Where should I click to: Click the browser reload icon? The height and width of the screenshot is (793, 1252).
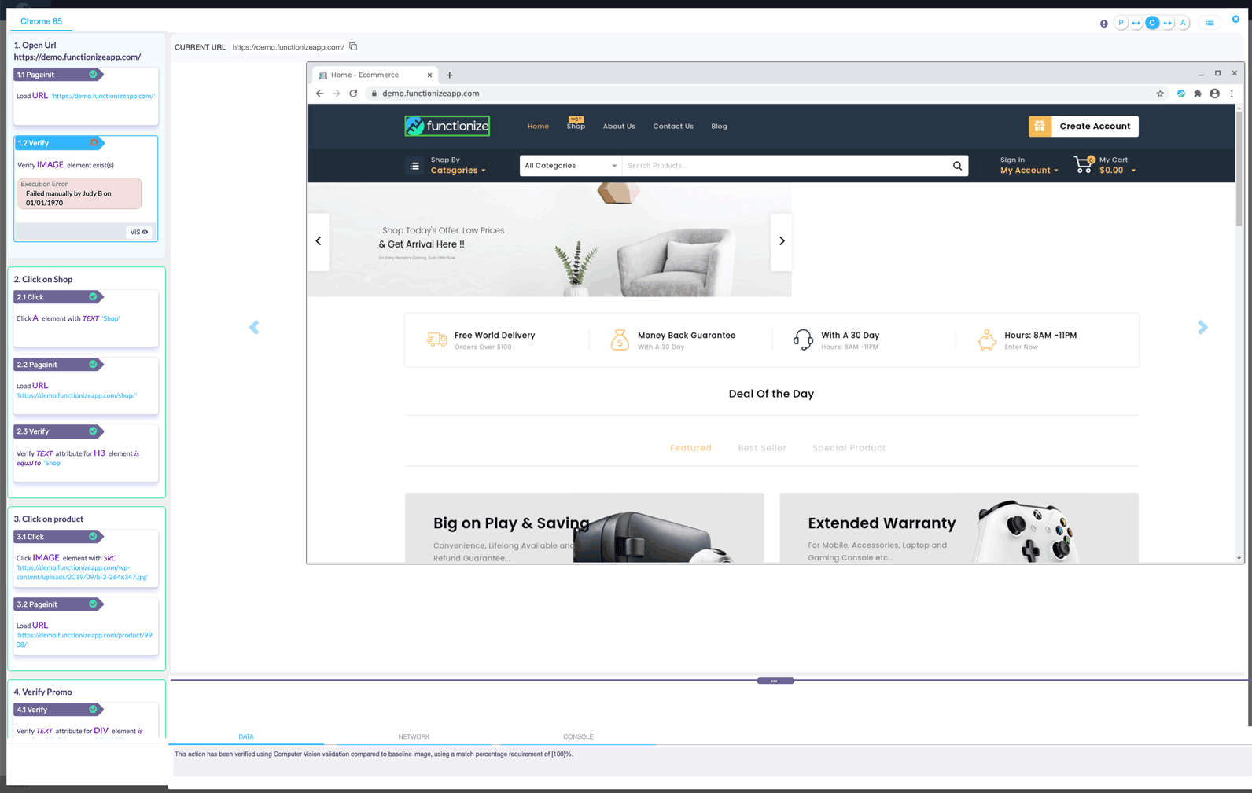(353, 94)
